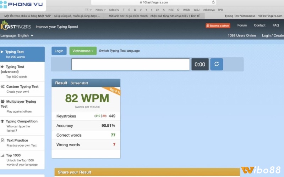Expand the Vietnamese language dropdown
Image resolution: width=284 pixels, height=177 pixels.
click(83, 51)
